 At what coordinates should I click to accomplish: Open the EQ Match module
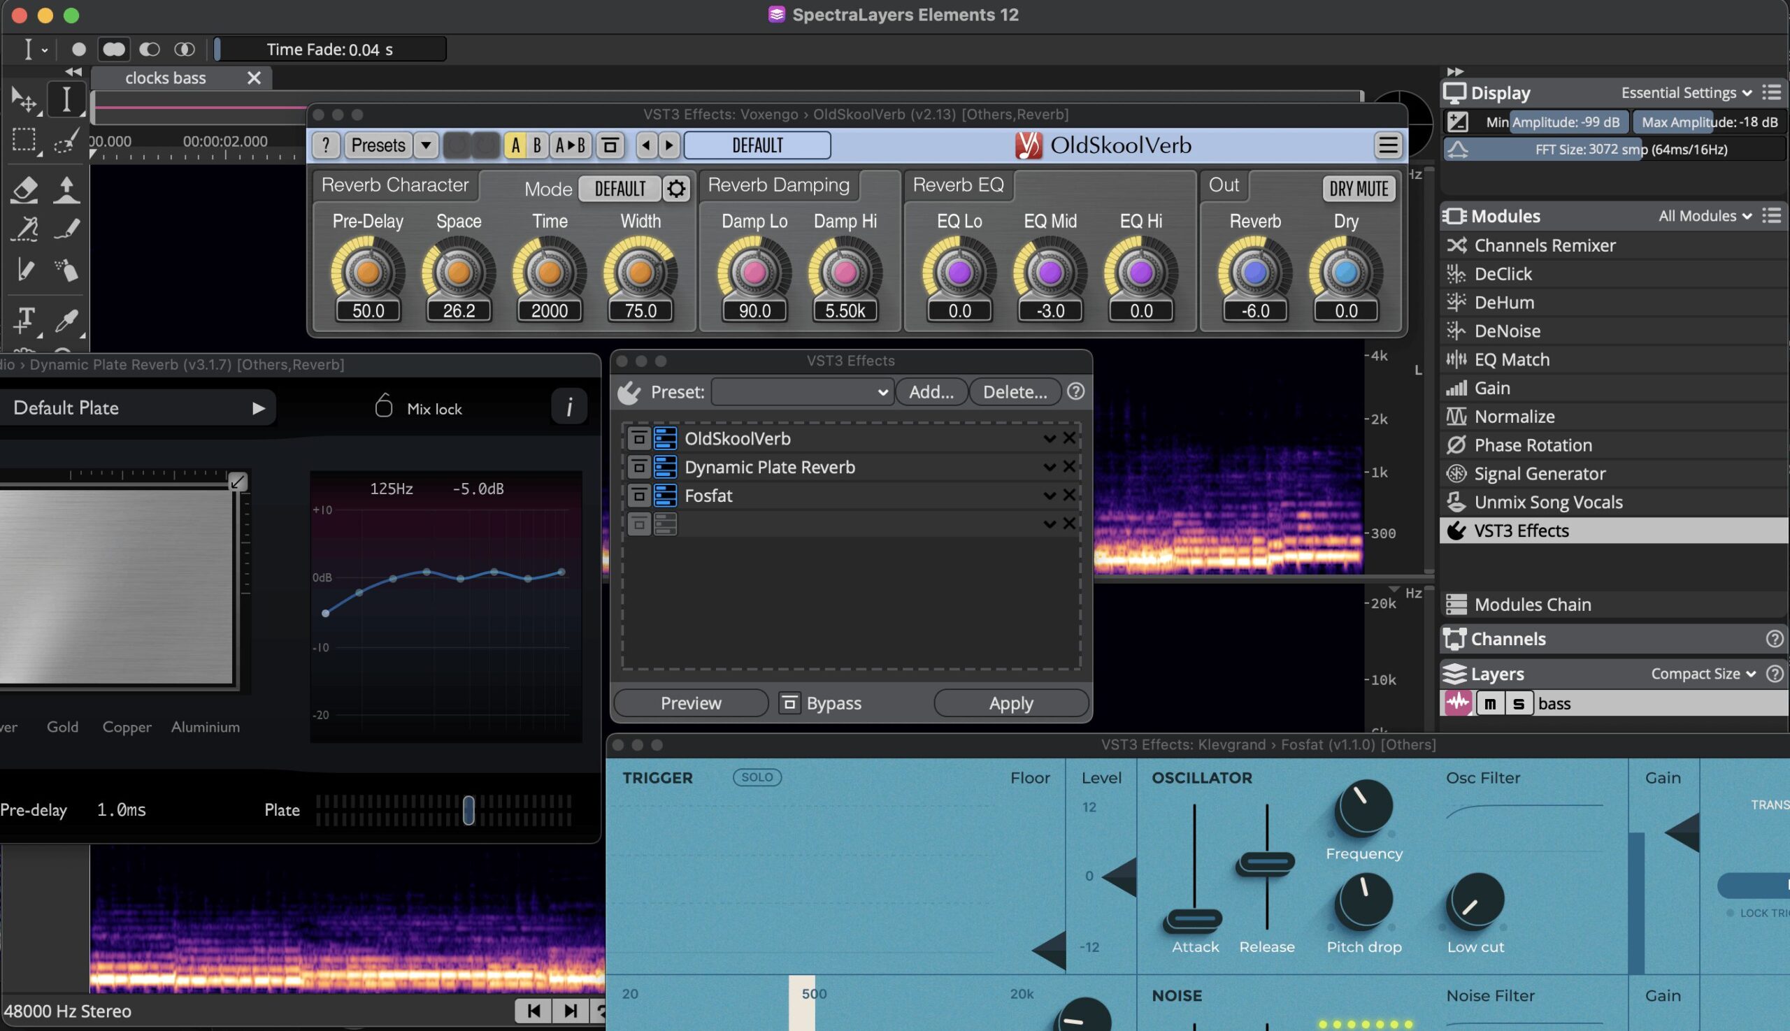click(1614, 360)
